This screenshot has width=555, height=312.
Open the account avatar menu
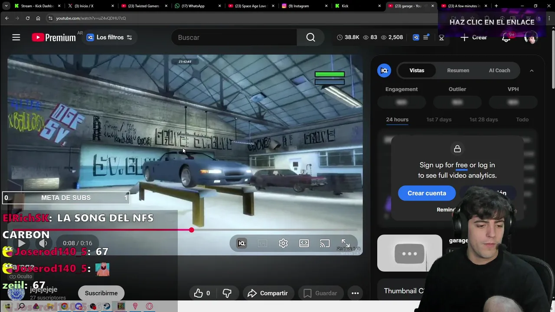coord(531,37)
